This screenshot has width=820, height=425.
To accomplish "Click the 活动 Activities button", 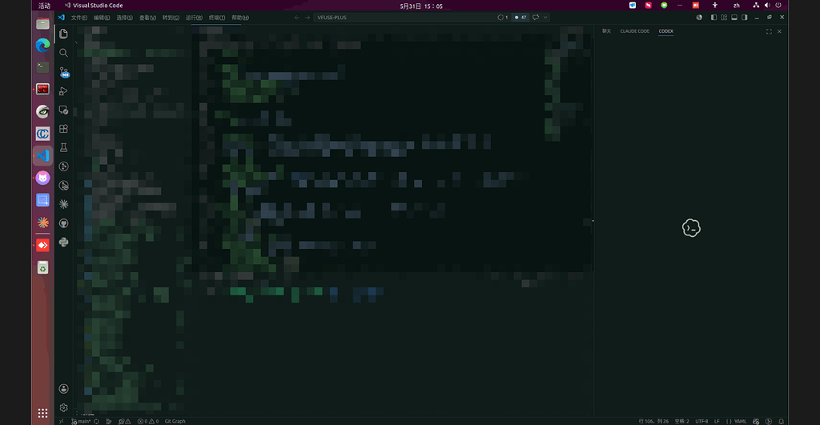I will pyautogui.click(x=45, y=6).
